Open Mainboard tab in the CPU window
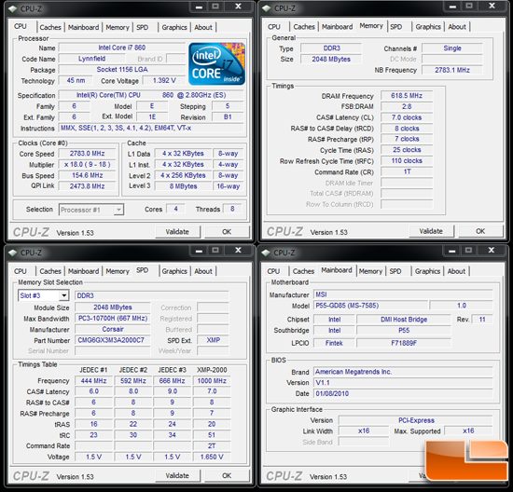 pos(83,27)
